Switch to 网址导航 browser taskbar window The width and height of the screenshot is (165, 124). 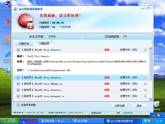[x=55, y=121]
